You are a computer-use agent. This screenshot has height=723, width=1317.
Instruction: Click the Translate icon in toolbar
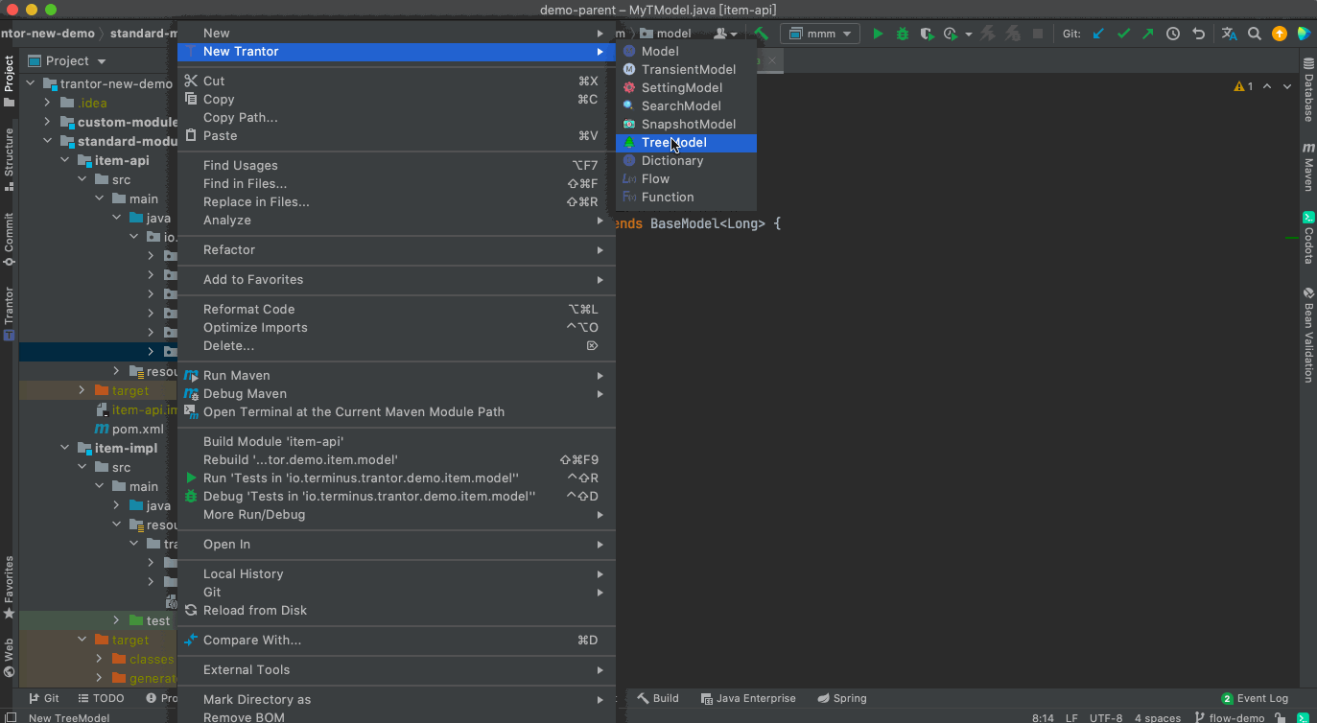pyautogui.click(x=1230, y=34)
